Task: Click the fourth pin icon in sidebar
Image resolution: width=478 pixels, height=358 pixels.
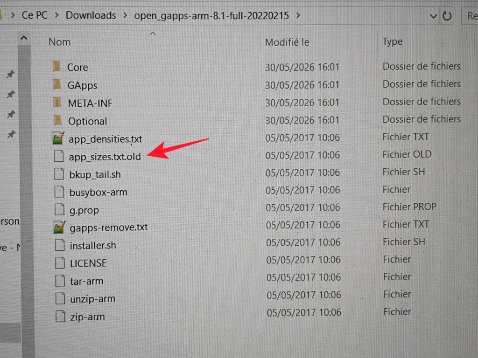Action: 11,134
